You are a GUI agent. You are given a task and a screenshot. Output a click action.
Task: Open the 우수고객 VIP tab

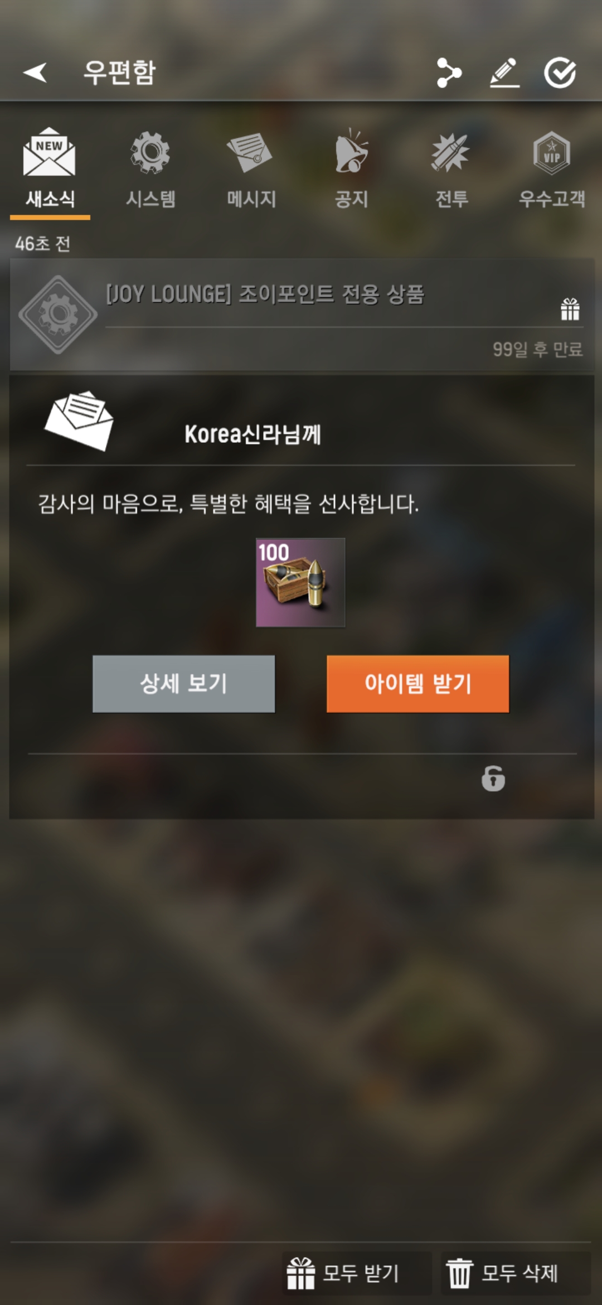[552, 171]
